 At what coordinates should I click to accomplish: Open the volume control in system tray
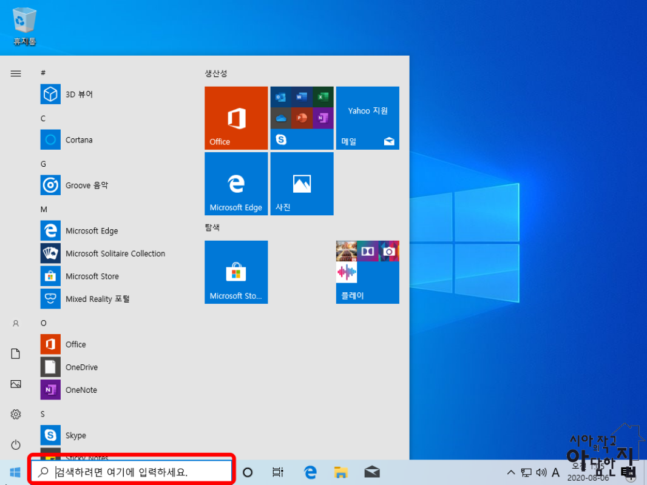pos(541,472)
